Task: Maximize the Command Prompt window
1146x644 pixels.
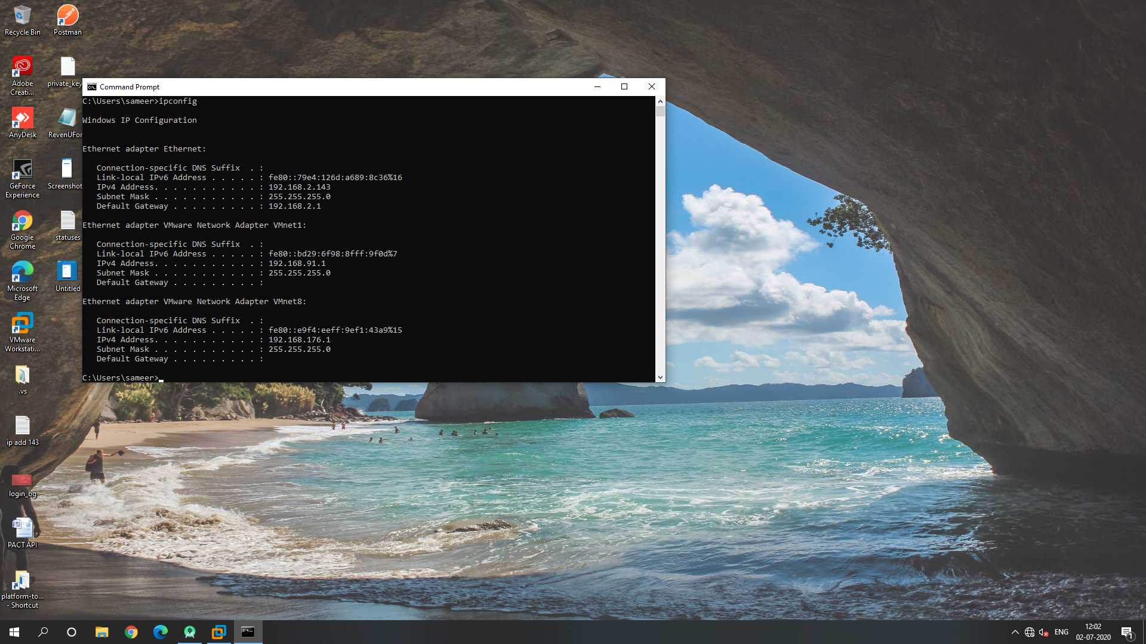Action: (624, 87)
